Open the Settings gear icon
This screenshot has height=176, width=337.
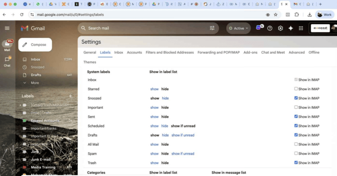tap(281, 28)
